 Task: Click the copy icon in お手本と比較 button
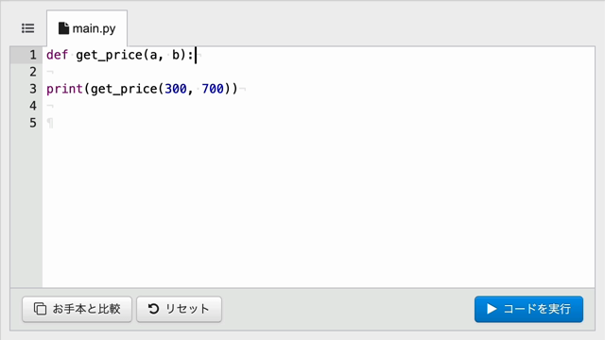click(x=40, y=309)
